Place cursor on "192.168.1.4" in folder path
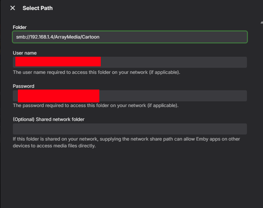Image resolution: width=263 pixels, height=208 pixels. point(42,37)
